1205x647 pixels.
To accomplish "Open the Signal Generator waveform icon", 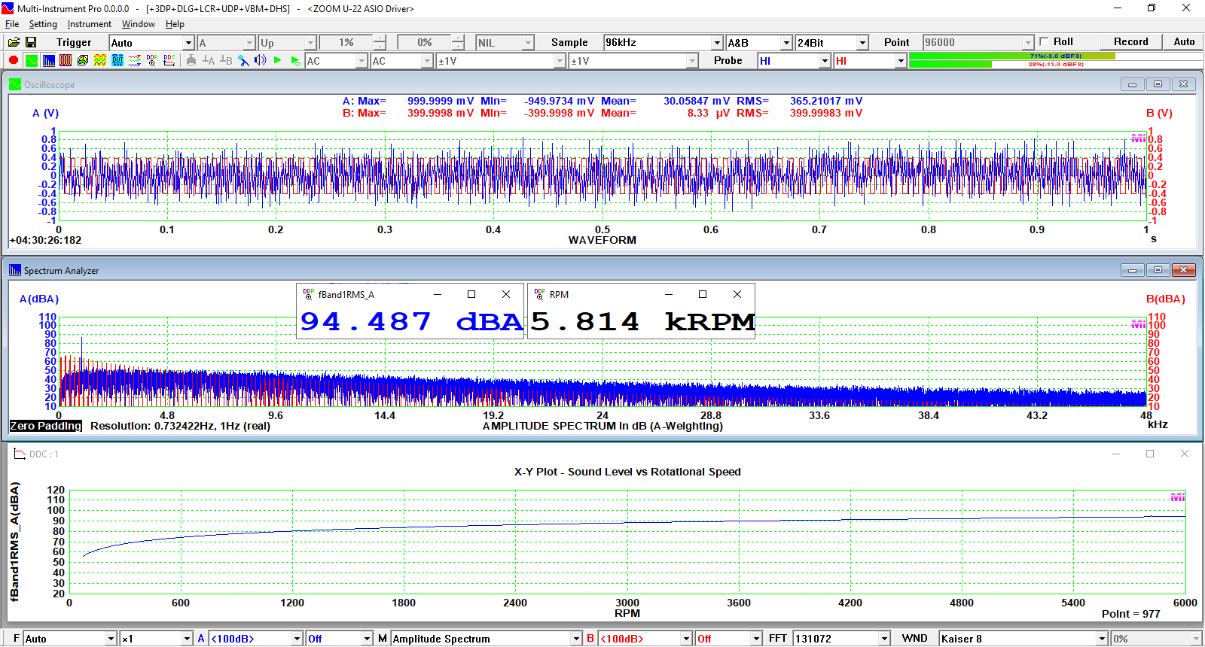I will 100,60.
